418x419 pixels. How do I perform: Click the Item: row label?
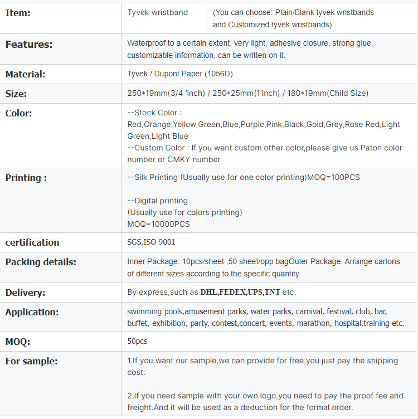(18, 13)
